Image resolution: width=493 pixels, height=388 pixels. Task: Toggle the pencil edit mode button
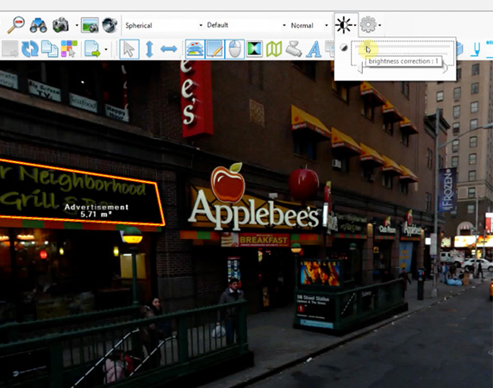click(x=215, y=49)
